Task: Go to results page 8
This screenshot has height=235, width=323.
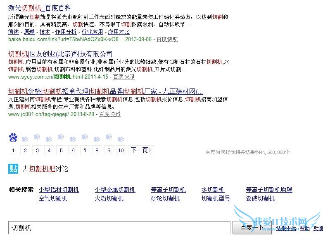Action: [x=97, y=151]
